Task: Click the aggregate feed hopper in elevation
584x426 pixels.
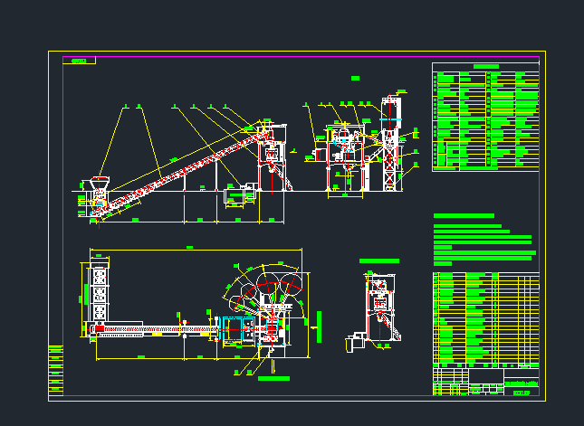Action: point(100,184)
